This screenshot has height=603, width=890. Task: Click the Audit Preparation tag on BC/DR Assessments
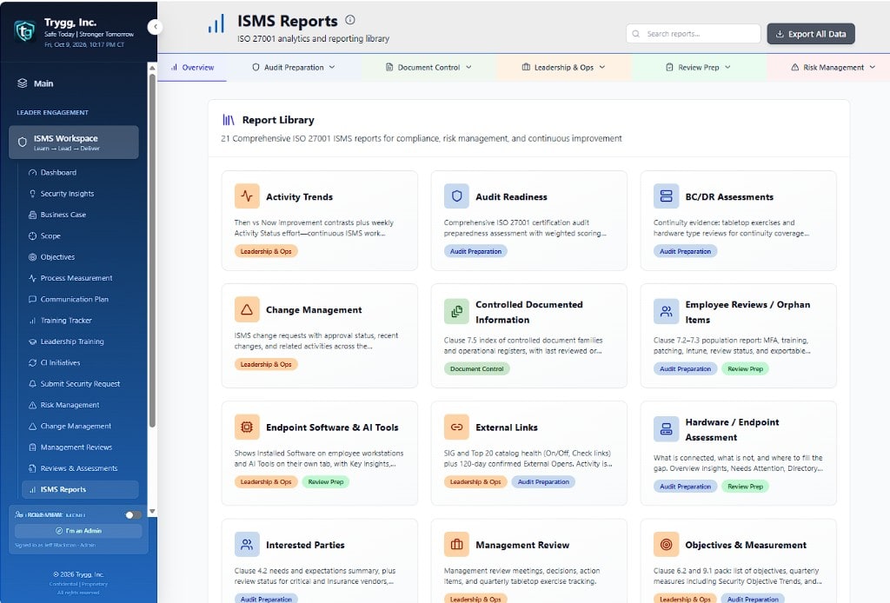pos(685,251)
